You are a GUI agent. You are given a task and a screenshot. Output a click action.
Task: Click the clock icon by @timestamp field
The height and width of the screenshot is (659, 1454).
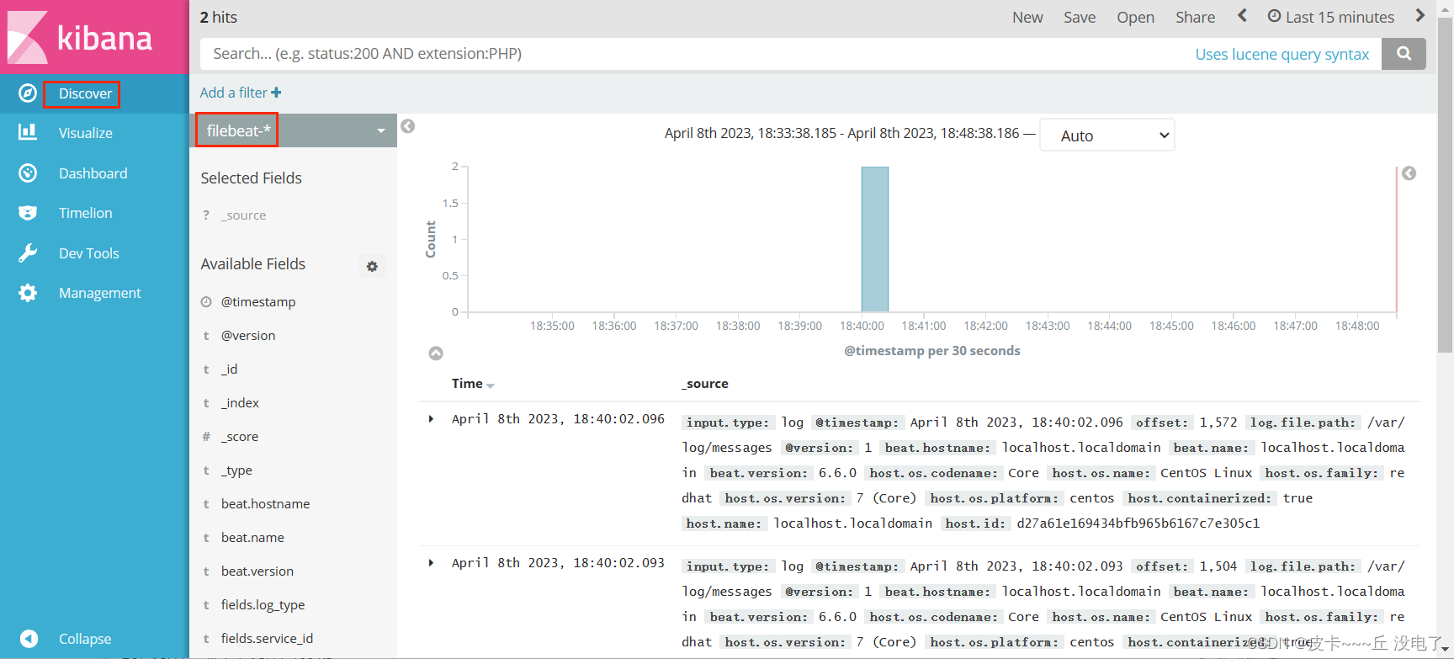coord(206,302)
